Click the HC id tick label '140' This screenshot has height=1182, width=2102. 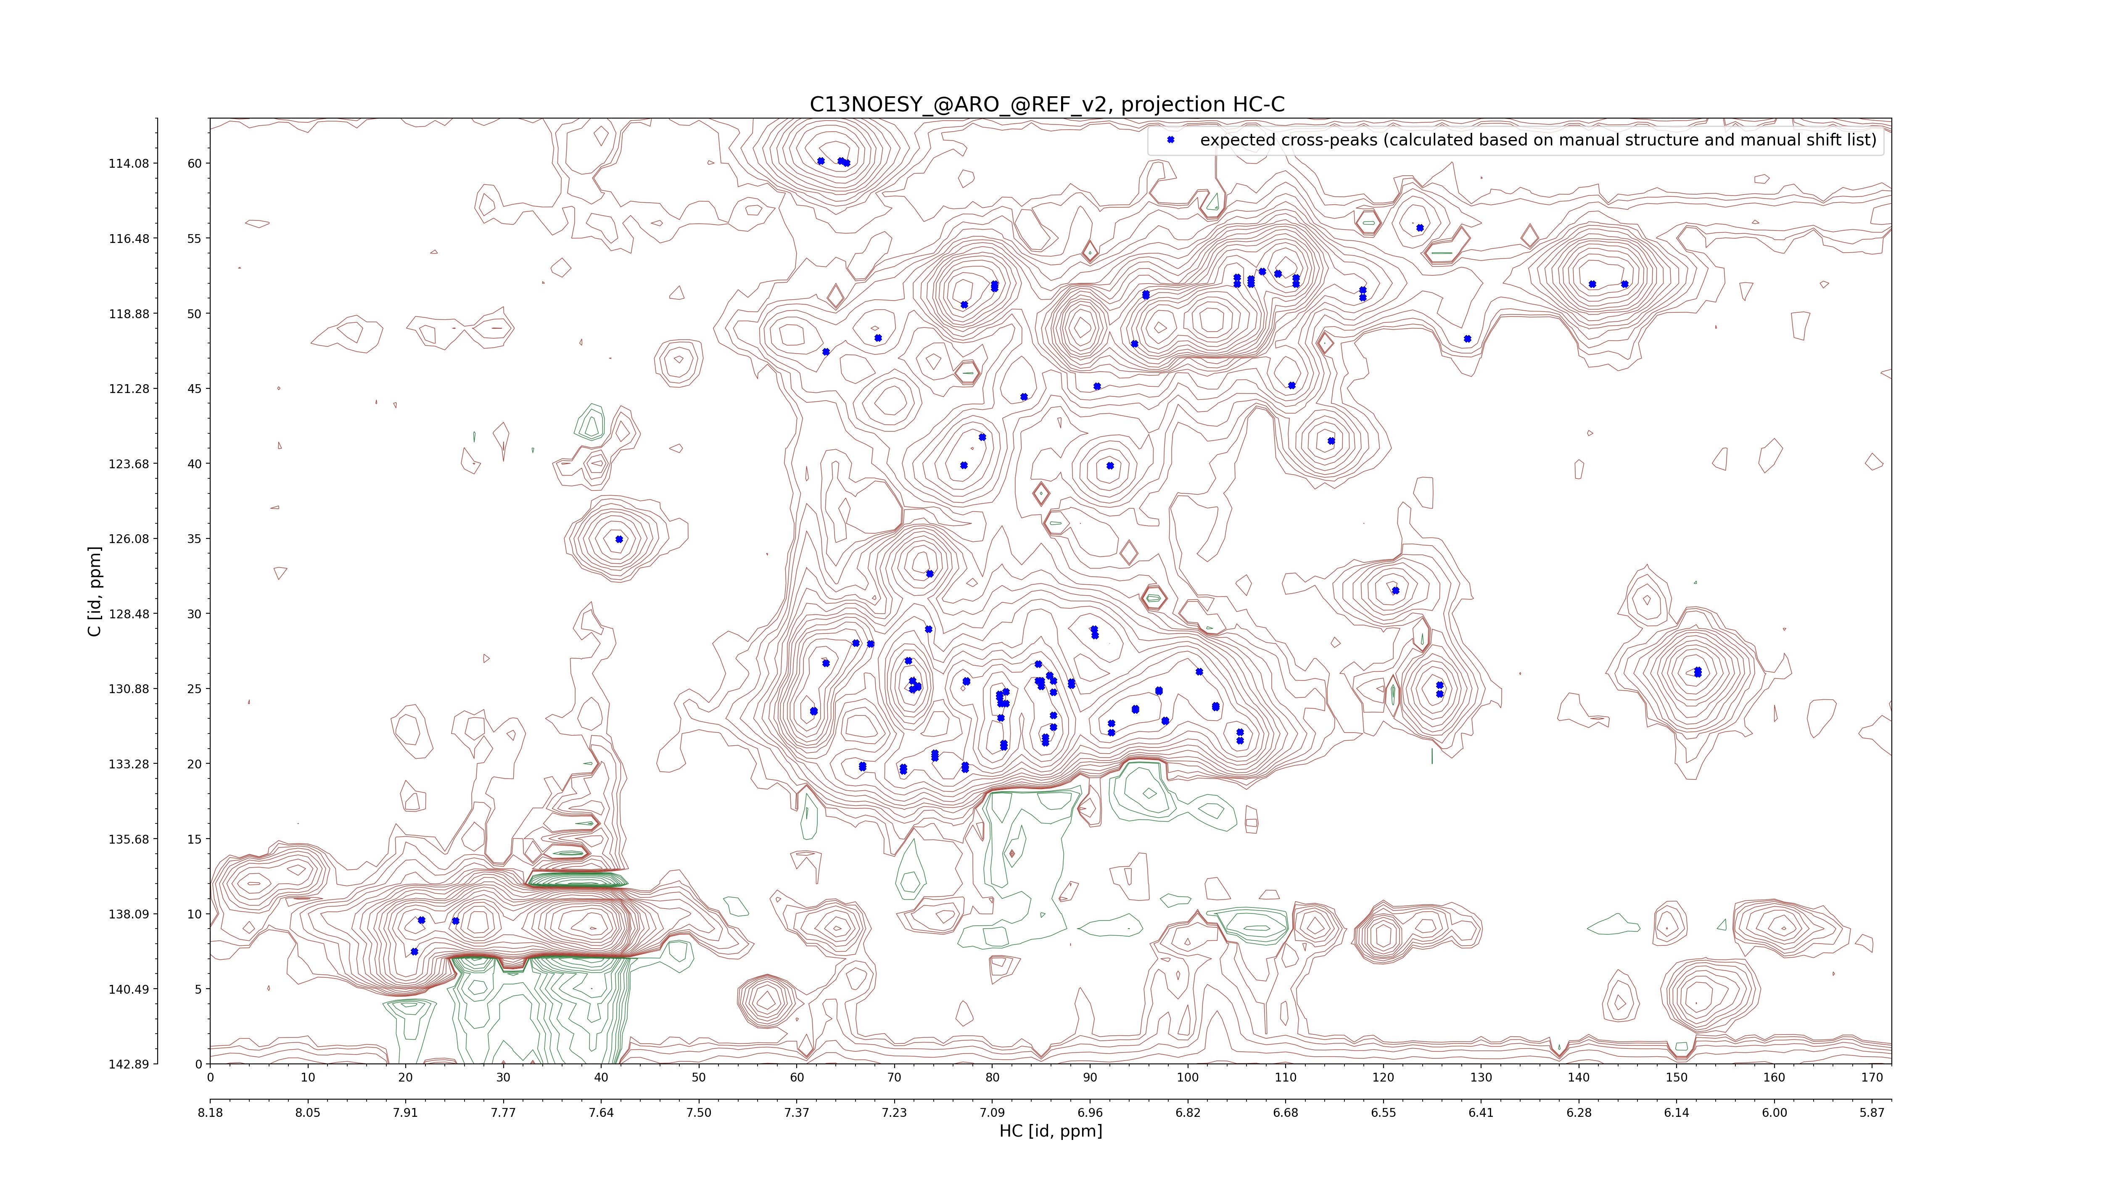1579,1078
